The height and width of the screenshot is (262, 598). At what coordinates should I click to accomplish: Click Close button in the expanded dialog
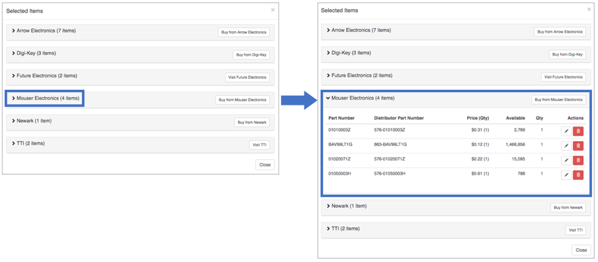click(580, 250)
